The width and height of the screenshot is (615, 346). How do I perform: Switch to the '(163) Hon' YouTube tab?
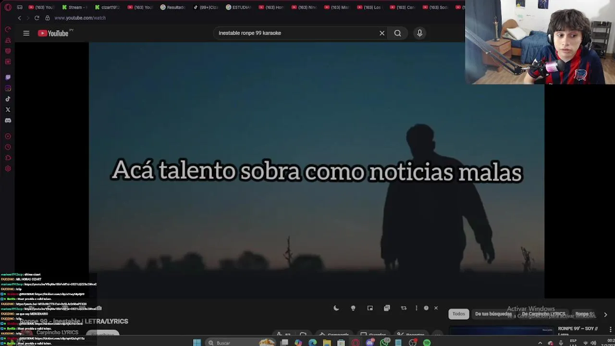click(x=271, y=7)
